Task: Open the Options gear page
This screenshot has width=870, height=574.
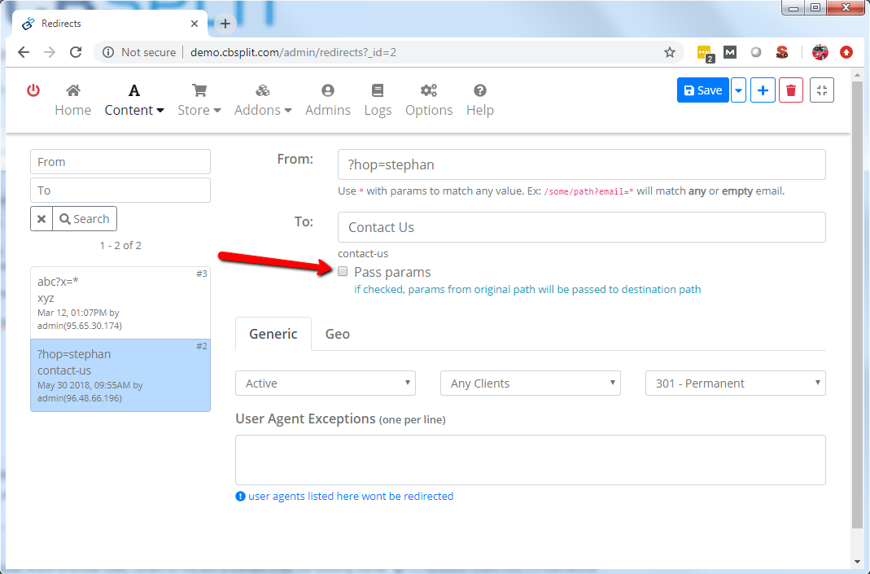Action: click(x=429, y=100)
